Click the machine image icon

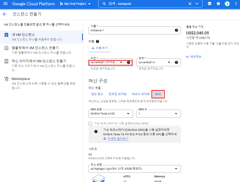click(x=6, y=61)
